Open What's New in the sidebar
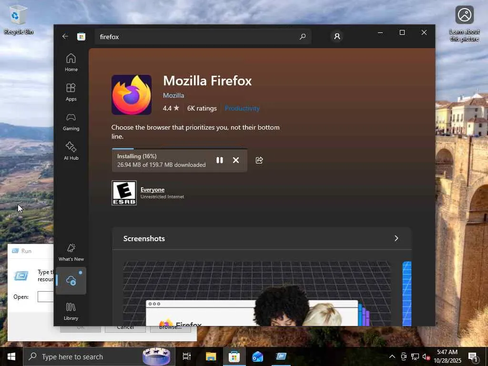 tap(71, 252)
